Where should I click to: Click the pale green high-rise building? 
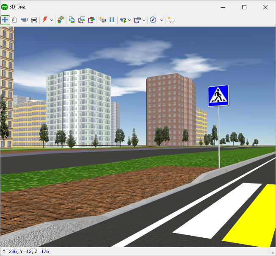click(x=78, y=108)
